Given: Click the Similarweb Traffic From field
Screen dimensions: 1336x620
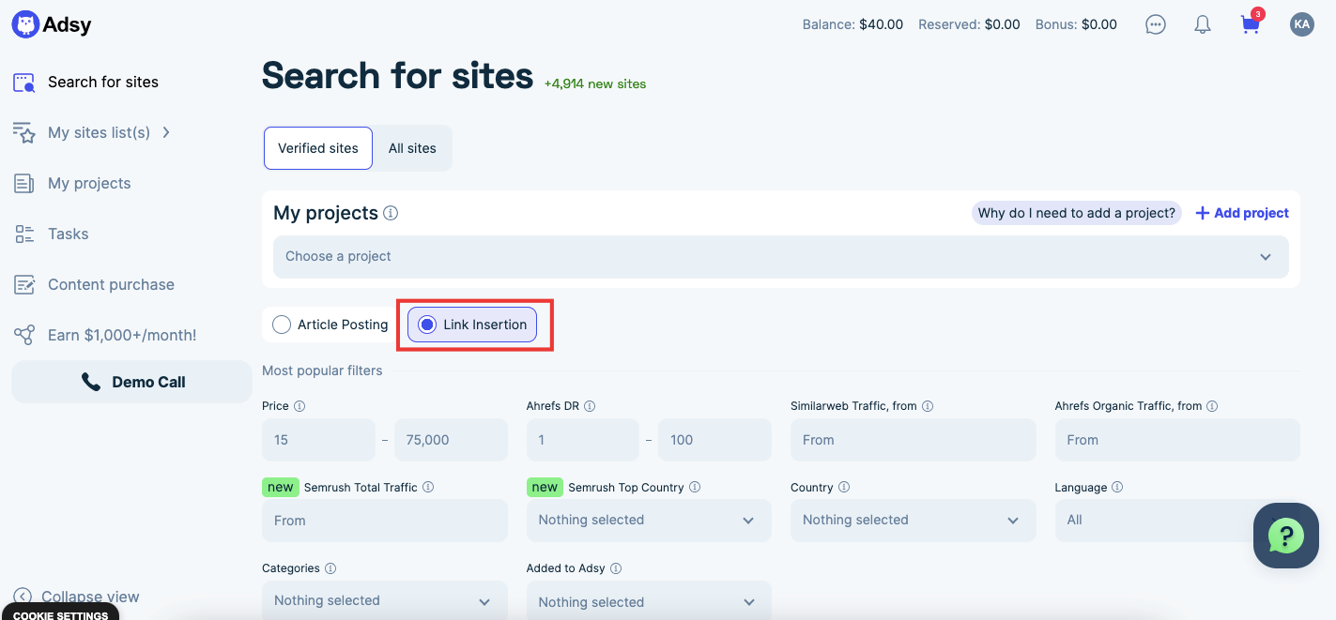Looking at the screenshot, I should tap(913, 440).
